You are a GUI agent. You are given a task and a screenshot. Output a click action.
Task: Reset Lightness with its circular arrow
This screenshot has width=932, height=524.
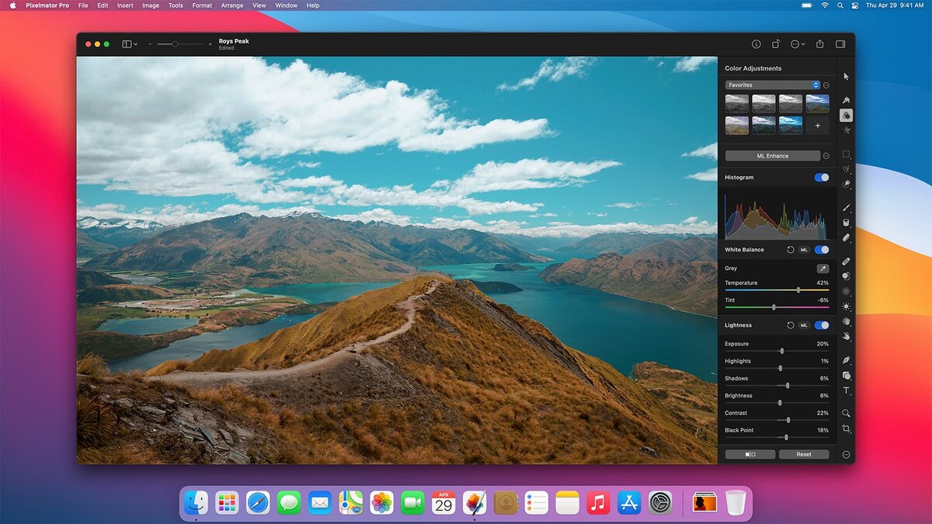790,325
